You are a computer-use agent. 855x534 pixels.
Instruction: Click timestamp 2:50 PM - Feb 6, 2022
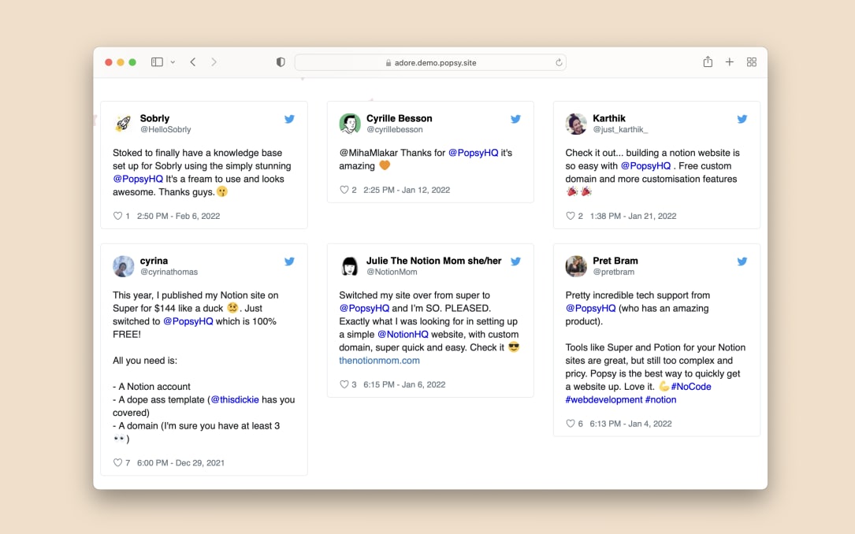179,216
